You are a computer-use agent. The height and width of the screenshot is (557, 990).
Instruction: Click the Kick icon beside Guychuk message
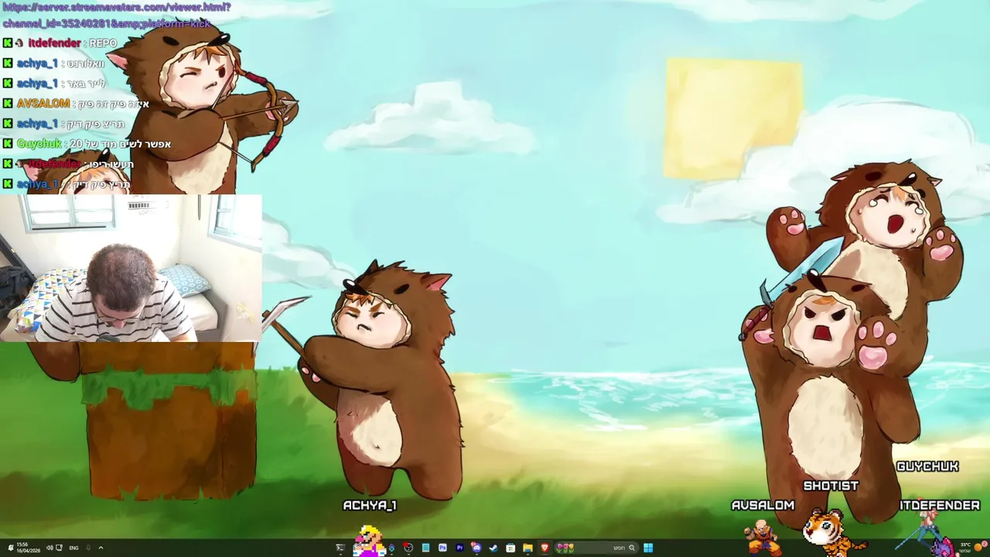8,144
